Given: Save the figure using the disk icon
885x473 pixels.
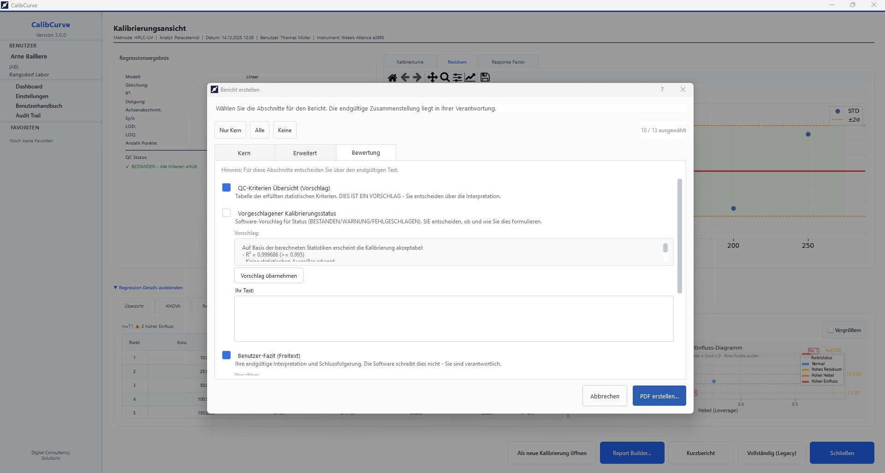Looking at the screenshot, I should [485, 77].
